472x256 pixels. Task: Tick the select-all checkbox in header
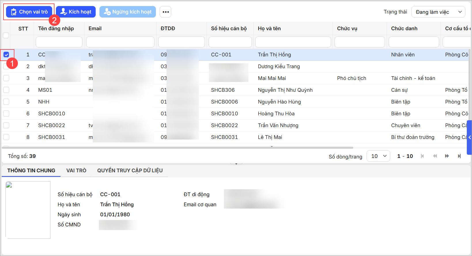tap(6, 35)
